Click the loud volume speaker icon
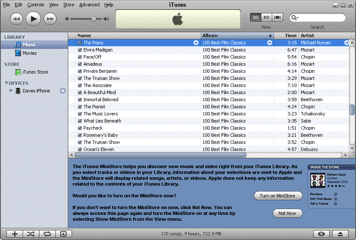The height and width of the screenshot is (240, 356). click(x=106, y=19)
